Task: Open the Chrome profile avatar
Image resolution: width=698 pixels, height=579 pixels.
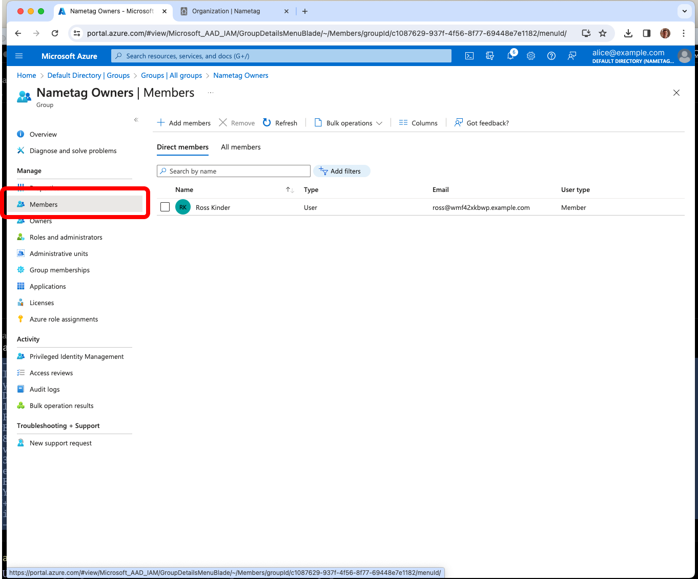Action: (x=665, y=33)
